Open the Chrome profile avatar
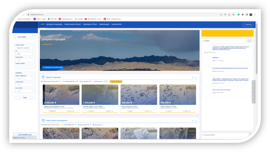Image resolution: width=270 pixels, height=152 pixels. (251, 15)
